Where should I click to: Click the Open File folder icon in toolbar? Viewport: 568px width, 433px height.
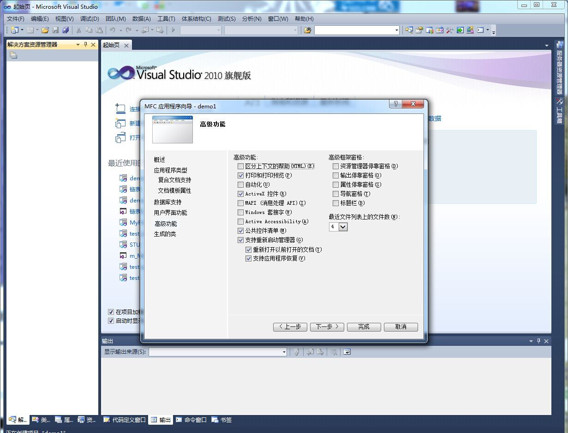pos(45,30)
